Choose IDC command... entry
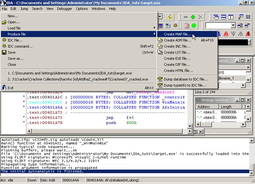Screen dimensions: 255x184 tap(78, 46)
